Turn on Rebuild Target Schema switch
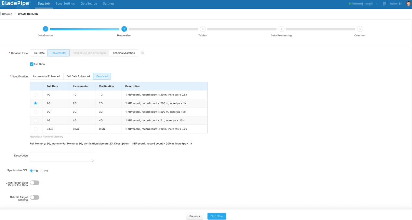Image resolution: width=412 pixels, height=220 pixels. tap(34, 197)
